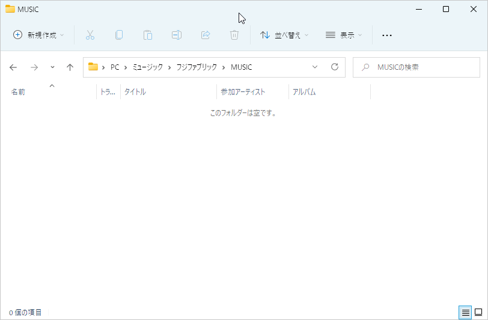The height and width of the screenshot is (320, 488).
Task: Expand the chevron after フジファブリック breadcrumb
Action: [224, 67]
